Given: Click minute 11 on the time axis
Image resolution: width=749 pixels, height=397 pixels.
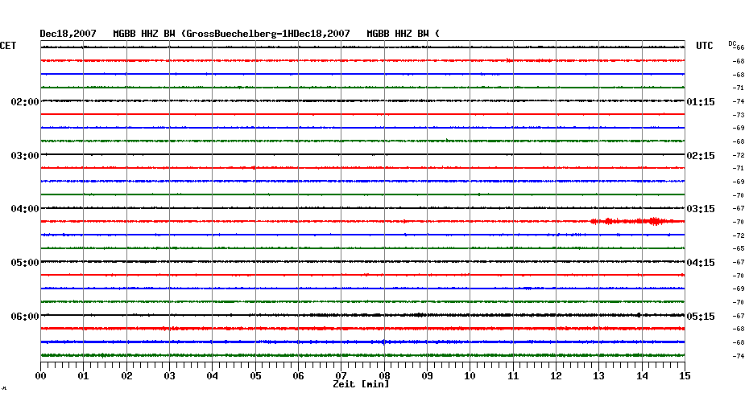Looking at the screenshot, I should (513, 376).
